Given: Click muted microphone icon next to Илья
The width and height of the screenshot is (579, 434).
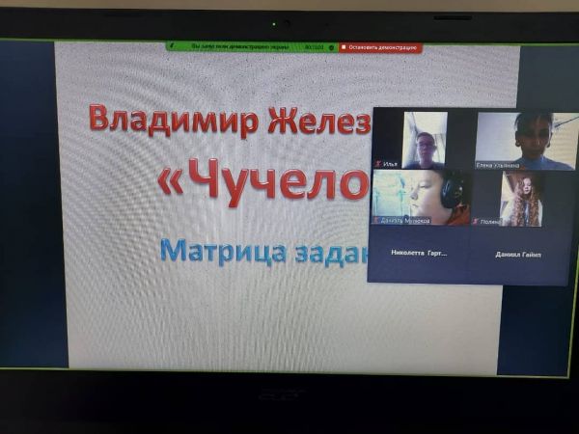Looking at the screenshot, I should 376,165.
